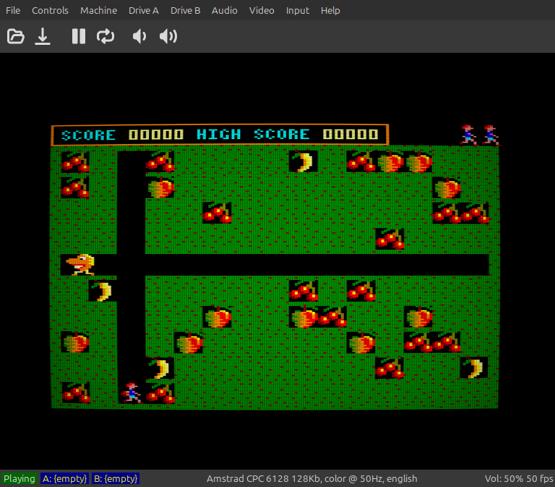Expand the Drive B menu
The width and height of the screenshot is (555, 487).
click(x=186, y=10)
